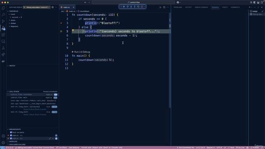Toggle the Rust: on panic breakpoint checkbox
The height and width of the screenshot is (149, 265).
click(x=11, y=132)
